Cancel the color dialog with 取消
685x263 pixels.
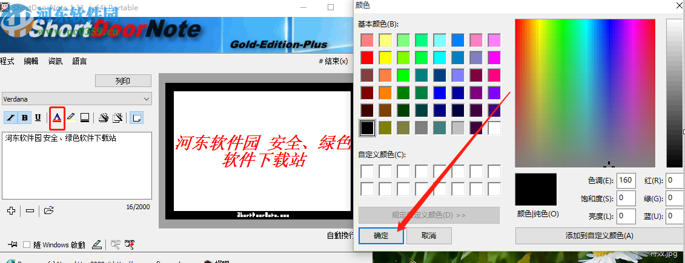(x=429, y=236)
